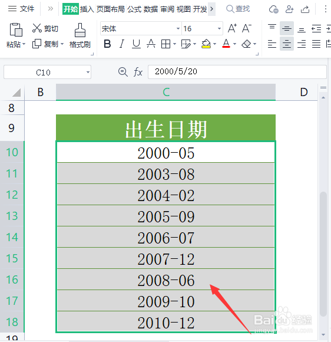Viewport: 331px width, 342px height.
Task: Toggle middle vertical alignment
Action: click(x=287, y=28)
